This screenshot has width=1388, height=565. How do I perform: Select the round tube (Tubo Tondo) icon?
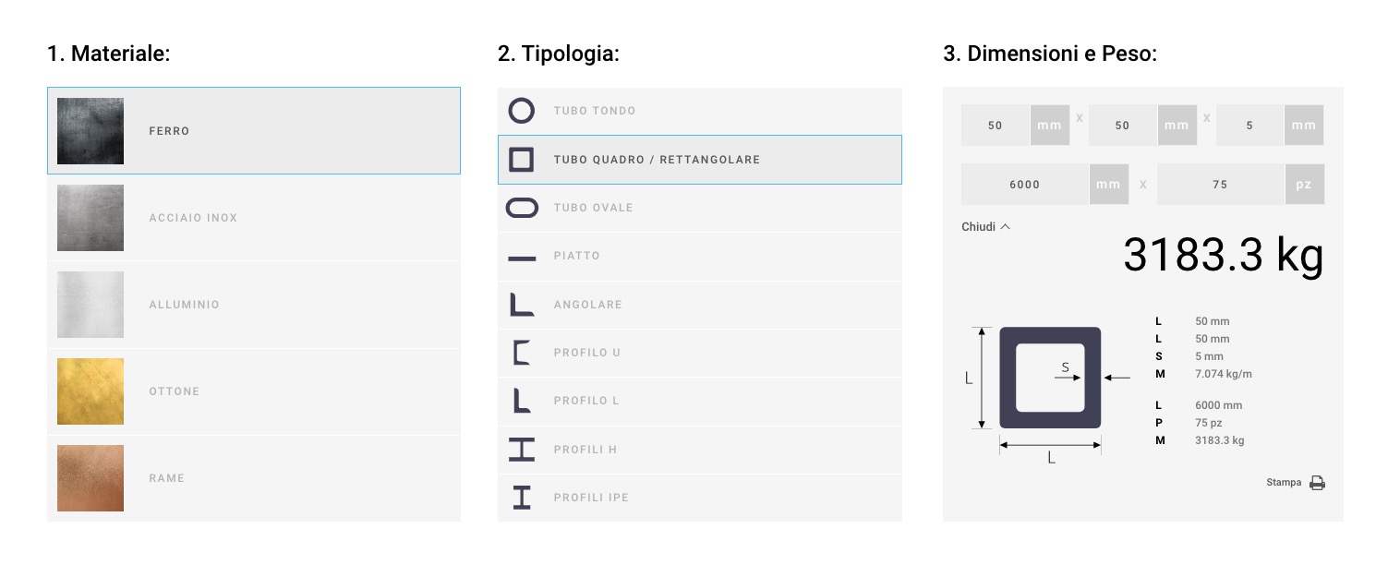[x=522, y=111]
